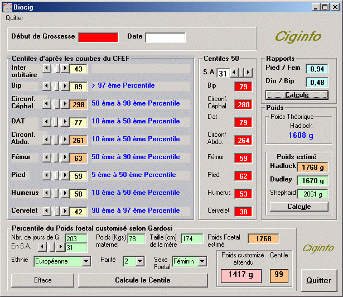Click the Biocig title bar icon
The width and height of the screenshot is (343, 297).
[7, 7]
